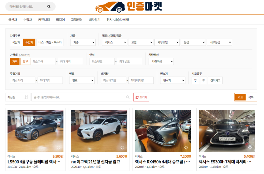Viewport: 264px width, 174px height.
Task: Click the 7,200만 price on RX450h card
Action: pos(185,157)
